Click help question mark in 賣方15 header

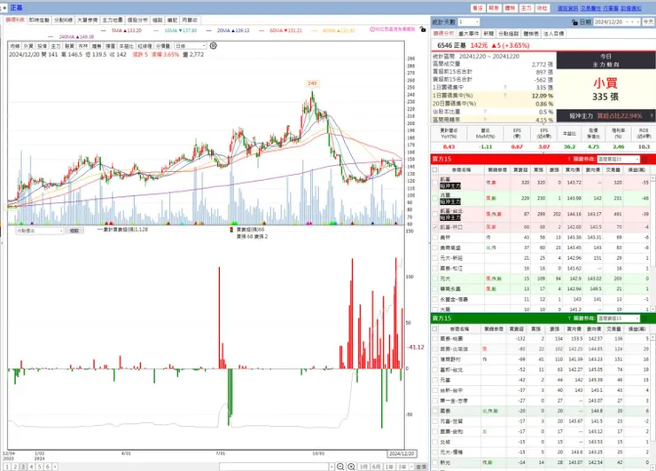tap(569, 318)
